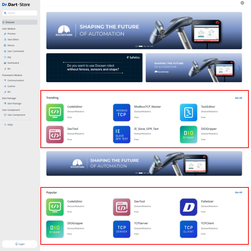
Task: Click the IE_Slave_GPR_Test app icon
Action: (x=122, y=134)
